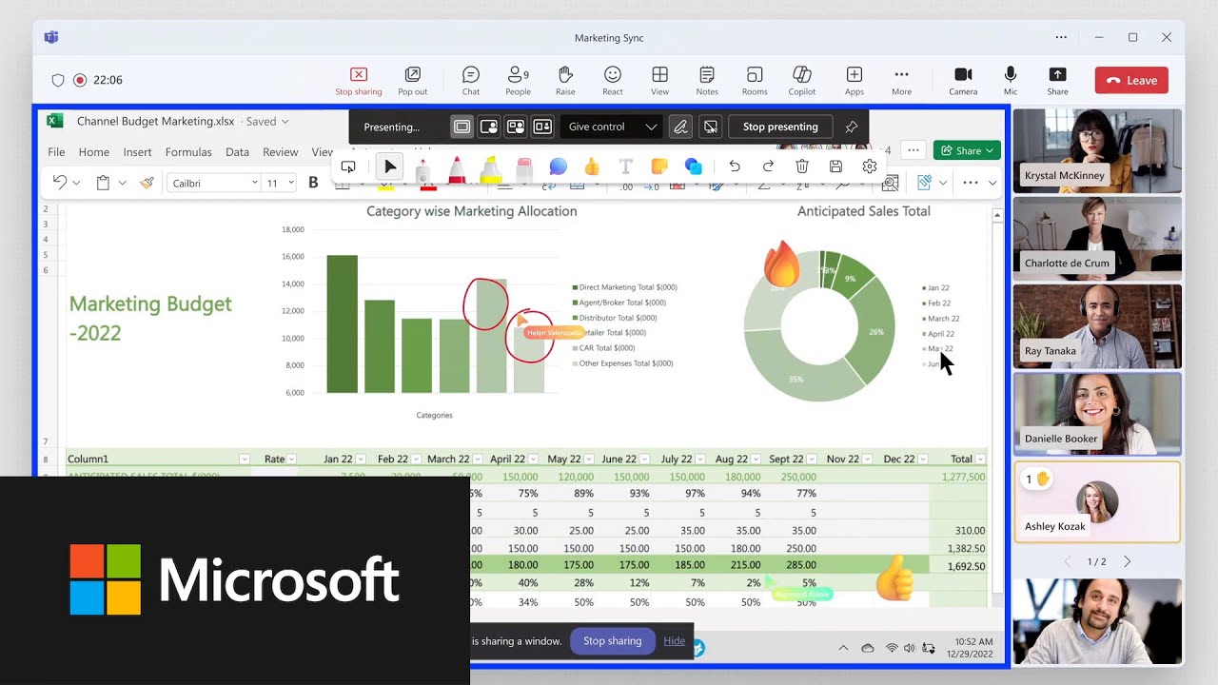Select the Text annotation tool

pos(625,166)
